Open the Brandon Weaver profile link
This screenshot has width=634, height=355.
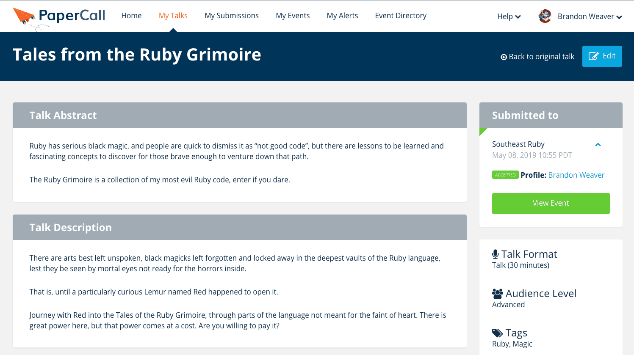[576, 175]
